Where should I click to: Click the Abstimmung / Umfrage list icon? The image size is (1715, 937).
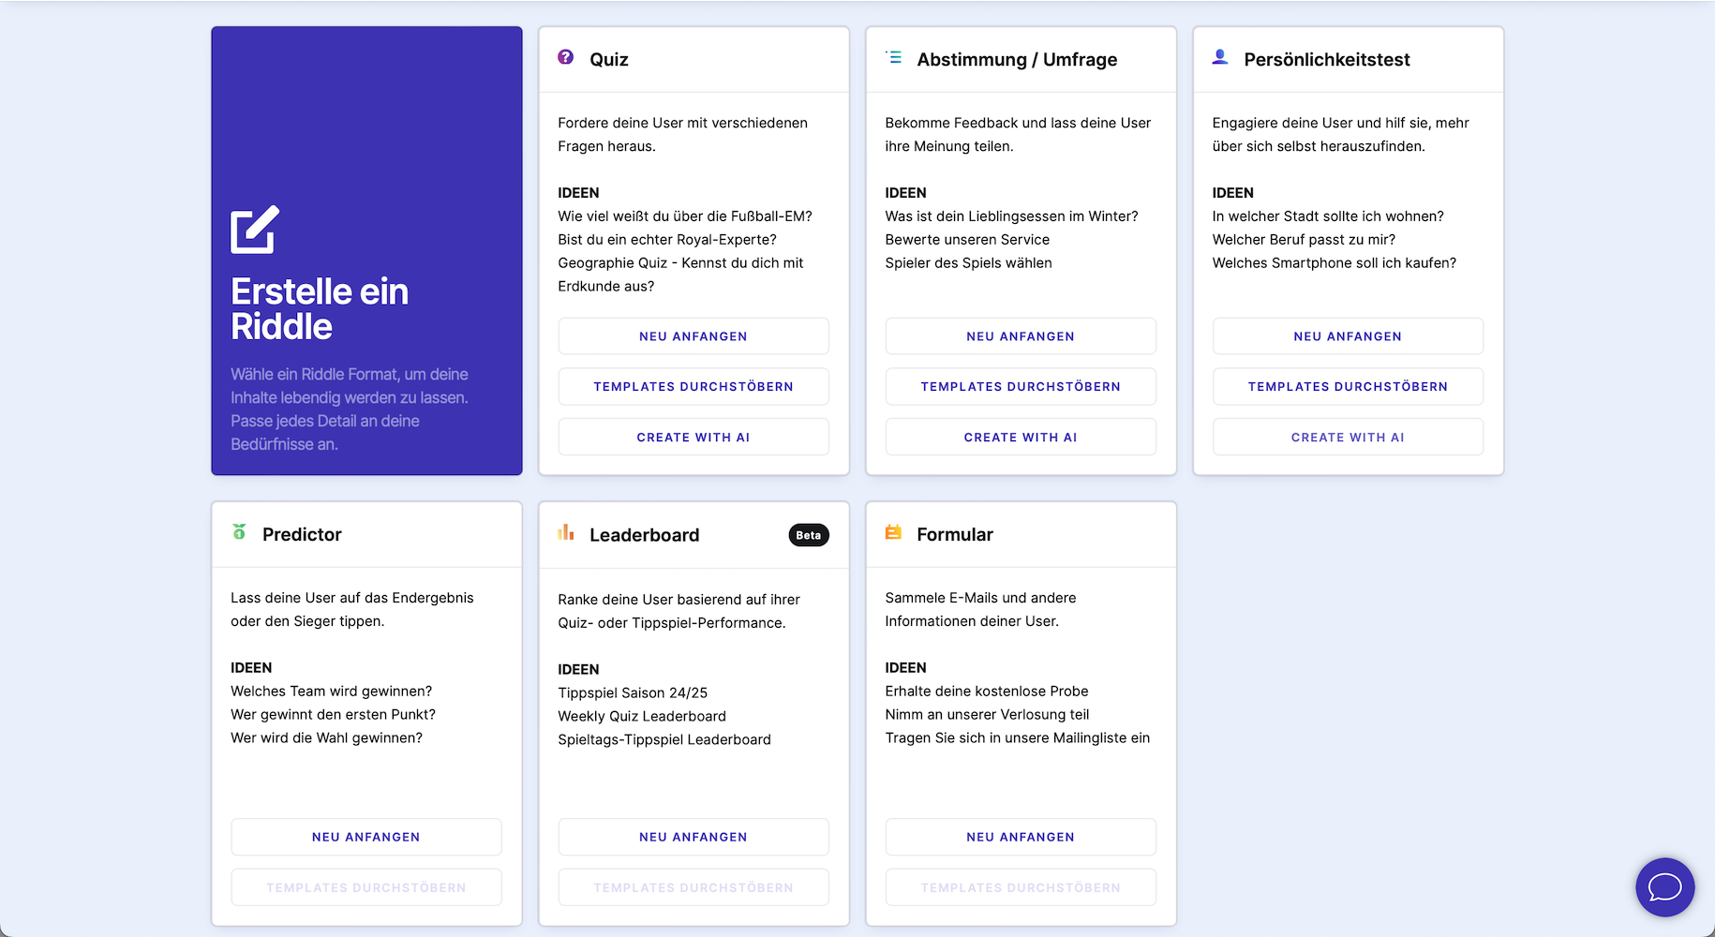click(891, 57)
